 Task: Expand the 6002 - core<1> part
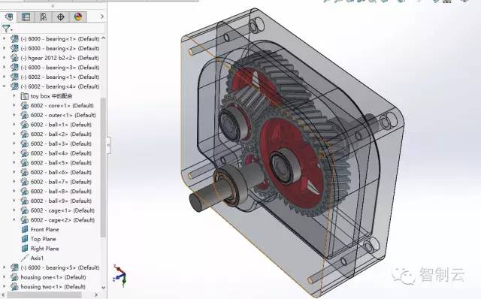tap(14, 105)
